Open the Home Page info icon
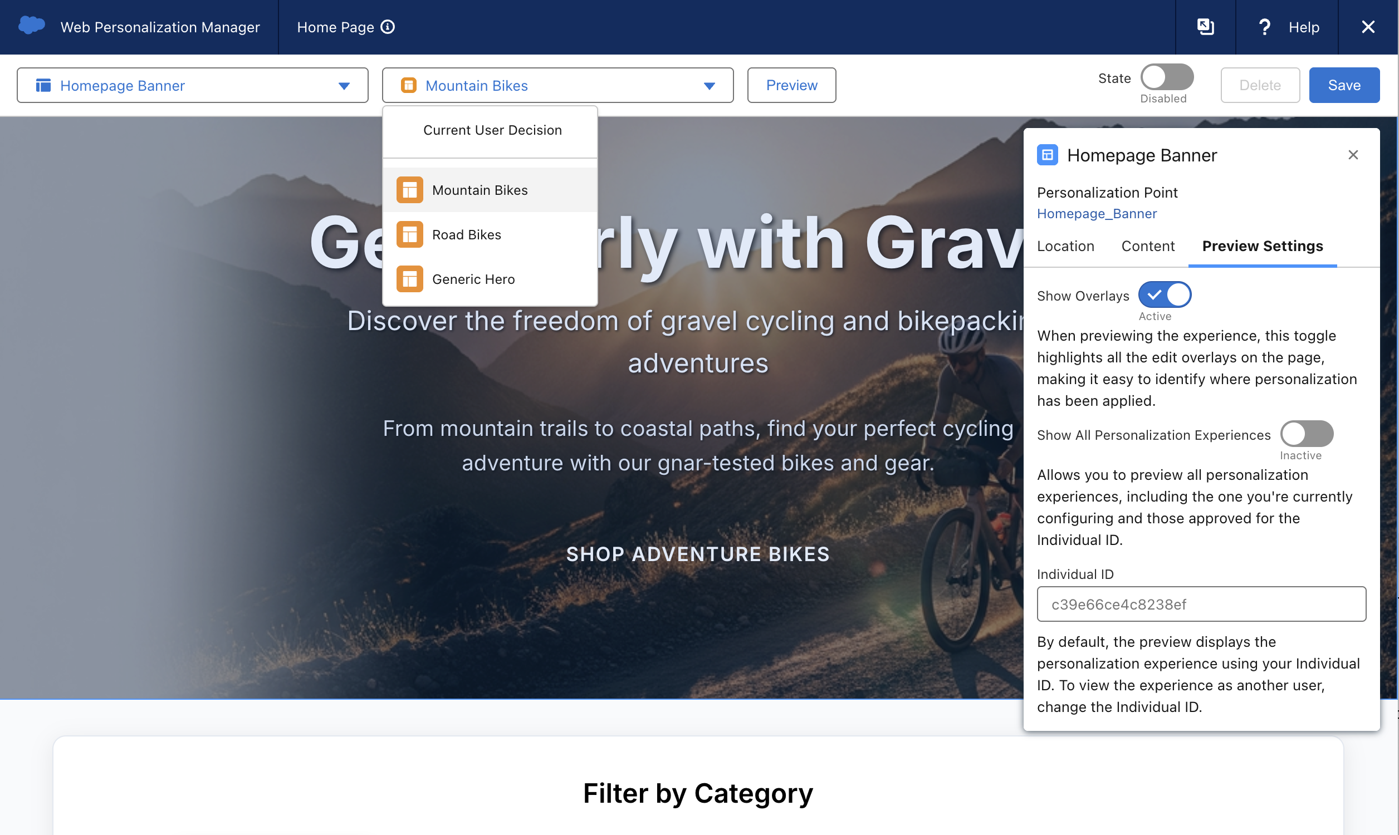Image resolution: width=1399 pixels, height=835 pixels. [x=388, y=27]
